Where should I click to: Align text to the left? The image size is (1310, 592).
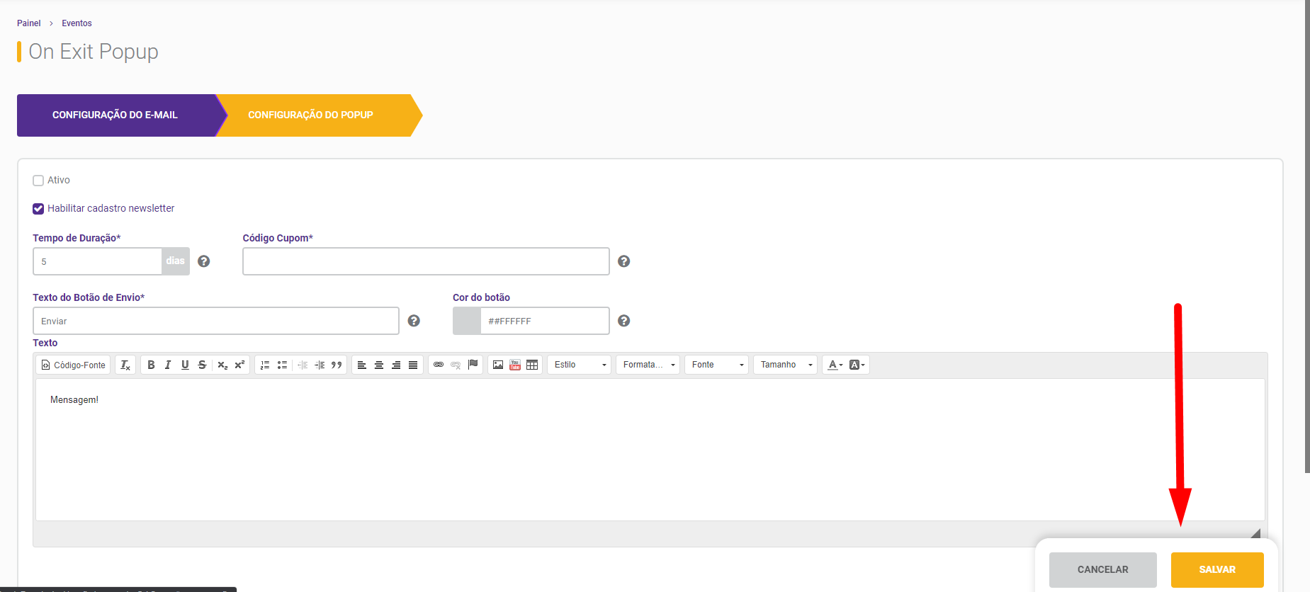(x=362, y=365)
